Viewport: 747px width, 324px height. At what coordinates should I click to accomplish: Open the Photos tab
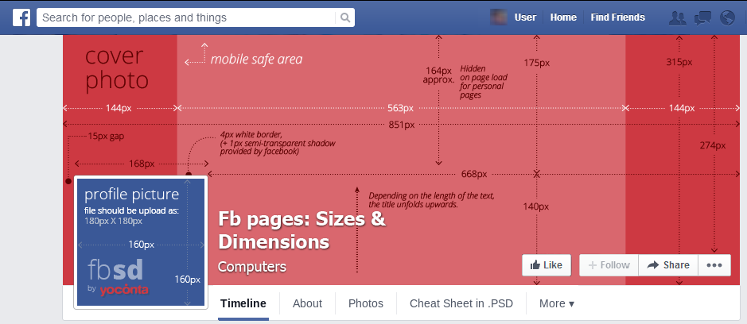click(366, 303)
